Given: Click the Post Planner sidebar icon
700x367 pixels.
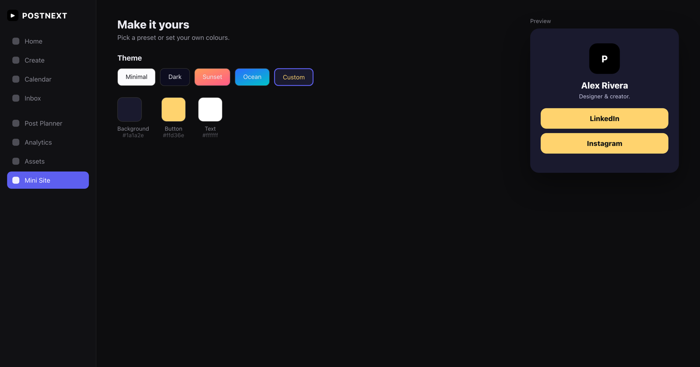Looking at the screenshot, I should point(16,123).
